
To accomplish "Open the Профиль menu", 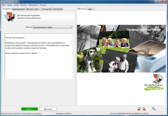I will [24, 5].
